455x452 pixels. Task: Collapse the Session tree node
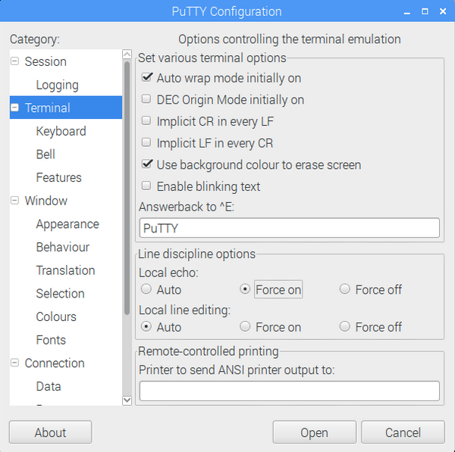pos(14,61)
